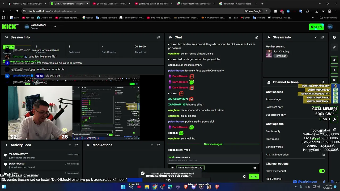Open the profile avatar in Kick header
Screen dimensions: 340x191
click(x=330, y=27)
